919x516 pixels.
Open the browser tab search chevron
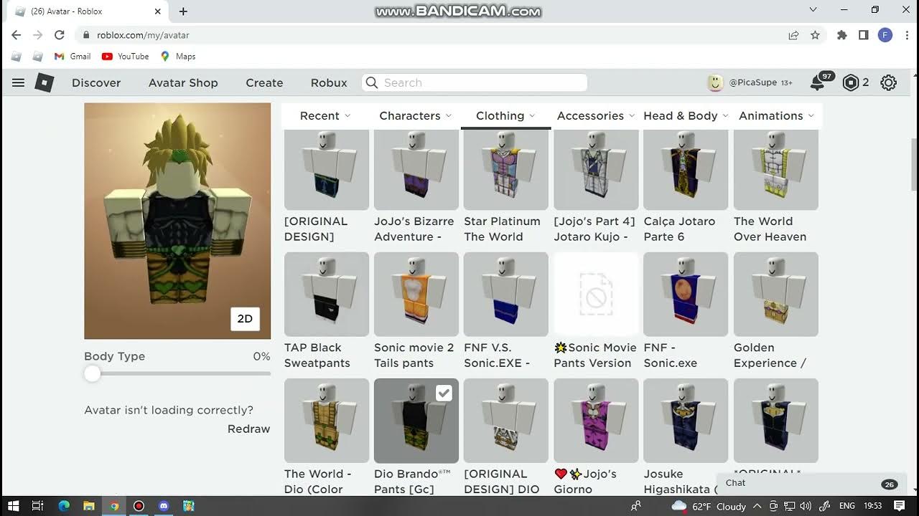[x=813, y=10]
